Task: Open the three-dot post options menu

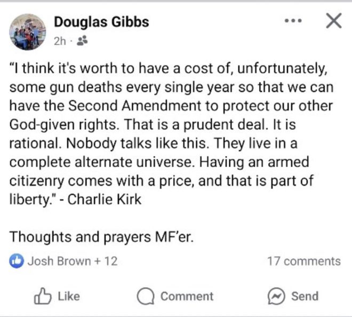Action: point(293,21)
